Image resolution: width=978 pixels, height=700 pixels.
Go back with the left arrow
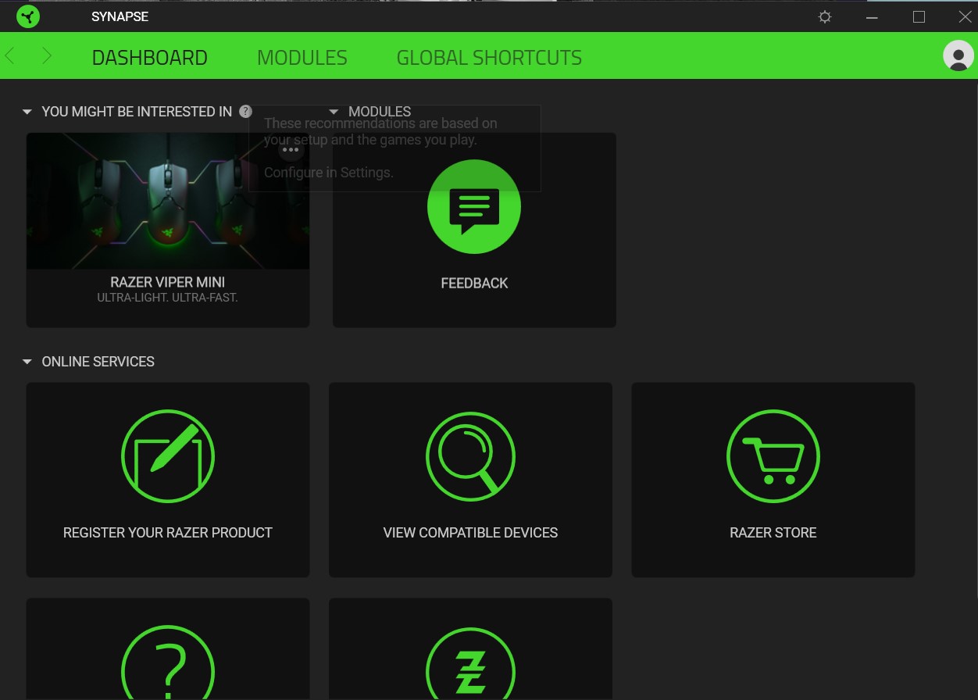pyautogui.click(x=10, y=55)
